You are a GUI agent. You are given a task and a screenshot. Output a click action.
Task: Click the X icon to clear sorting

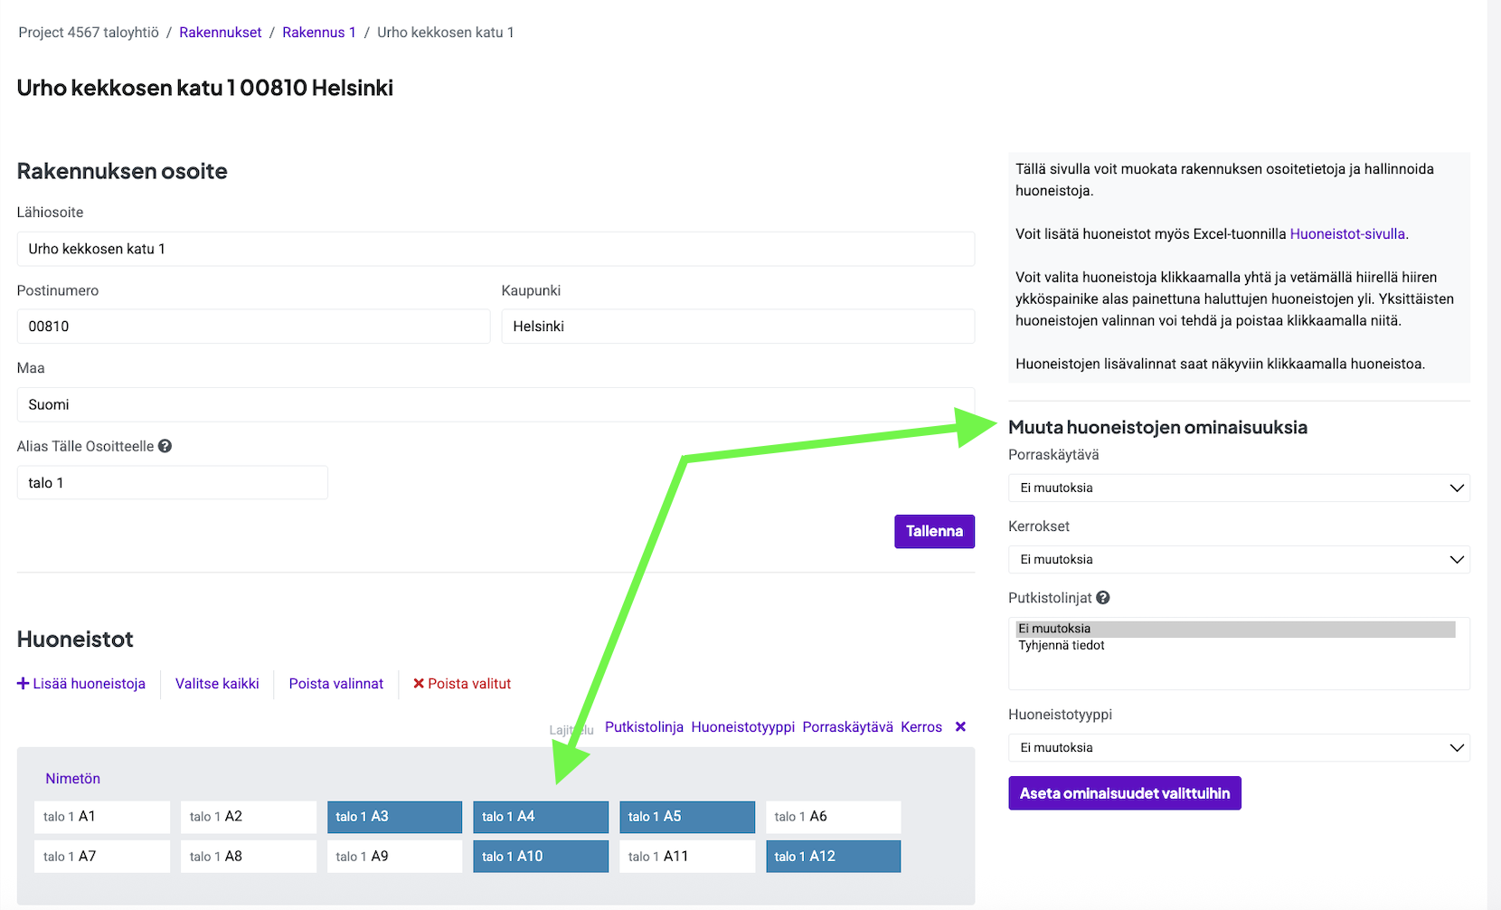click(960, 727)
